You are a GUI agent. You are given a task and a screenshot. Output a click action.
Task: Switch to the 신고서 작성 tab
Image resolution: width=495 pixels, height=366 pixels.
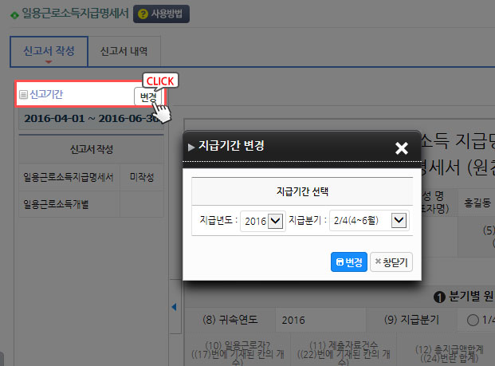click(49, 52)
